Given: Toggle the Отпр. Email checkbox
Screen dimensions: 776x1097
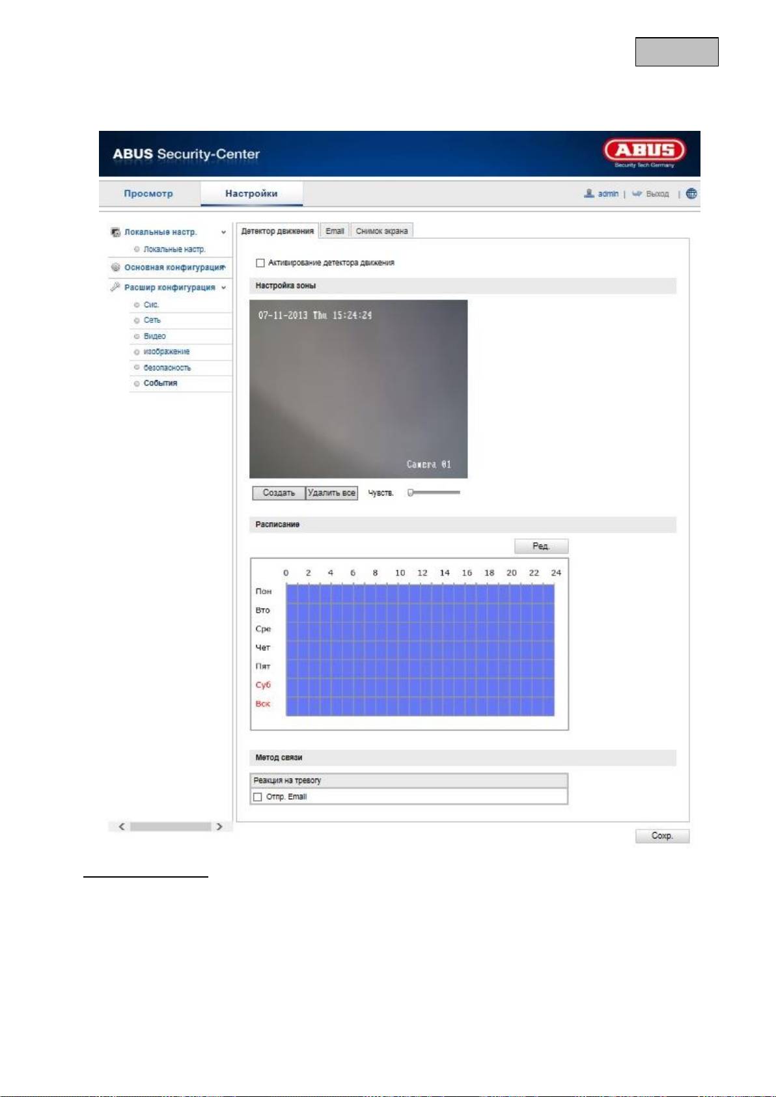Looking at the screenshot, I should click(258, 797).
